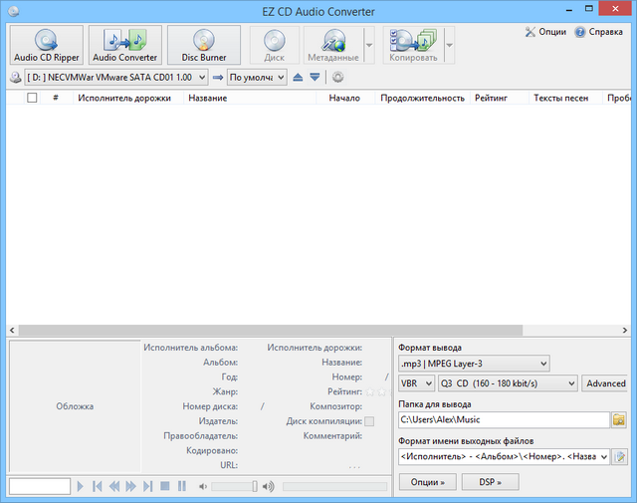Open the VBR bitrate mode dropdown
This screenshot has width=637, height=503.
tap(415, 382)
